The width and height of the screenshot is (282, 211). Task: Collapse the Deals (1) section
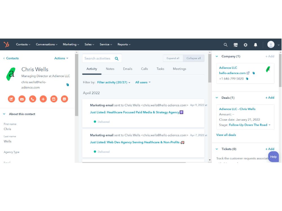pyautogui.click(x=217, y=98)
